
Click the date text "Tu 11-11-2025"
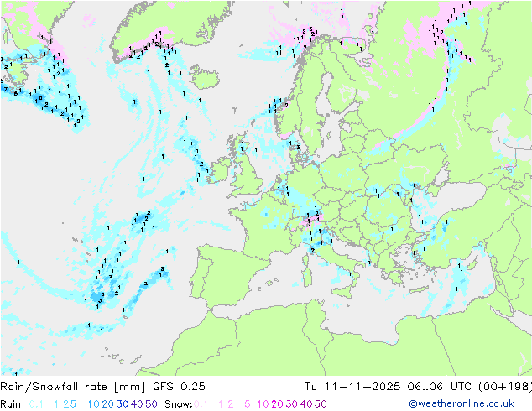(352, 387)
